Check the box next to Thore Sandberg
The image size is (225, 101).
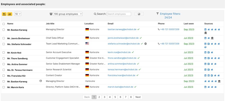[x=3, y=58]
